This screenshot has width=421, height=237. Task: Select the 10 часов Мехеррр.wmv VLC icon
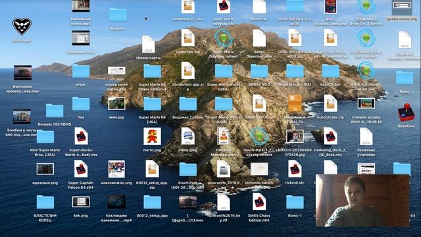(x=224, y=136)
